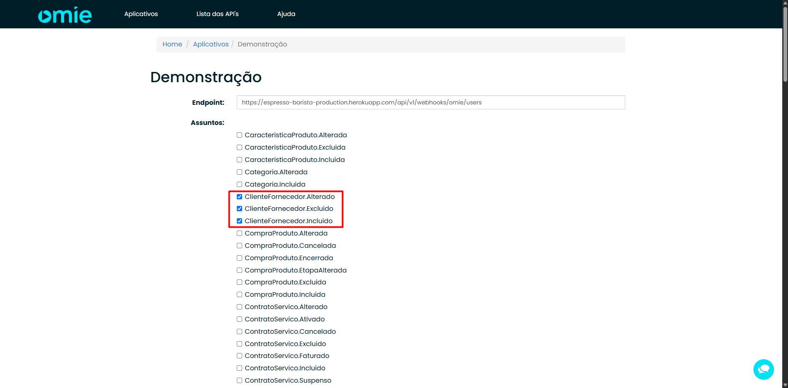788x388 pixels.
Task: Click the page vertical scrollbar thumb
Action: [x=785, y=44]
